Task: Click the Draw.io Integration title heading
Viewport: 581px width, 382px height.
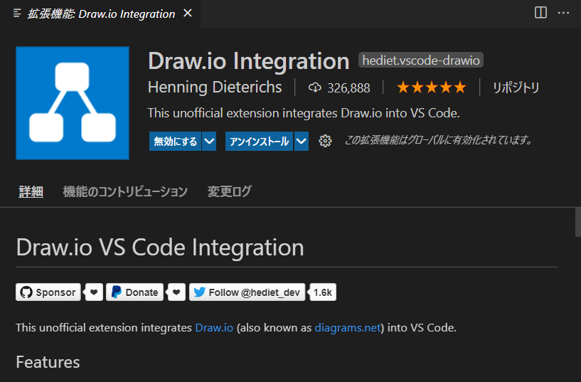Action: tap(249, 60)
